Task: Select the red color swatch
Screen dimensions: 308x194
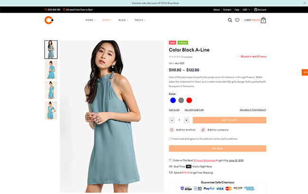Action: pos(189,100)
